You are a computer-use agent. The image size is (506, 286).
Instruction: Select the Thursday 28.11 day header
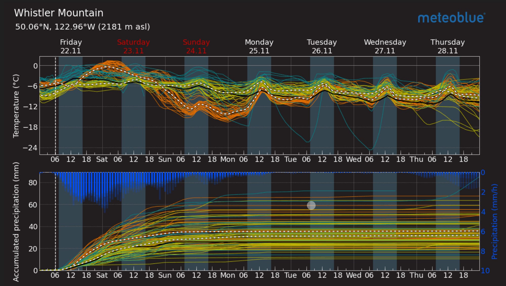tap(448, 46)
